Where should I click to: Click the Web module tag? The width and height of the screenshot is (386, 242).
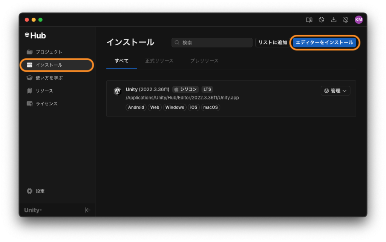click(x=155, y=107)
